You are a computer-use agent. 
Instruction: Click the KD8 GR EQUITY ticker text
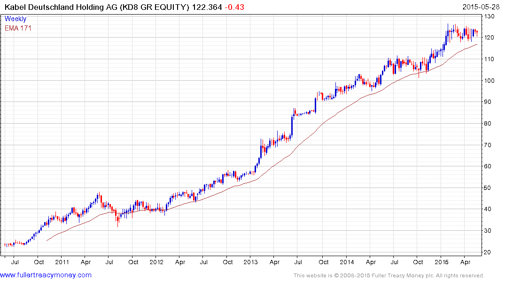155,7
